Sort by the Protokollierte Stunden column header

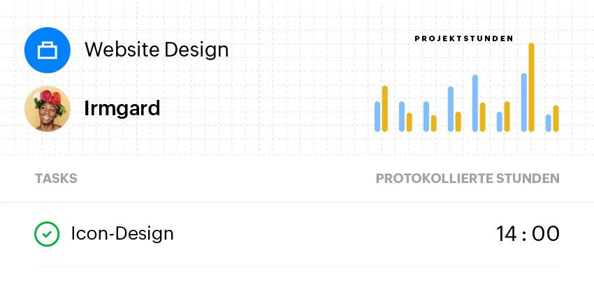point(468,179)
